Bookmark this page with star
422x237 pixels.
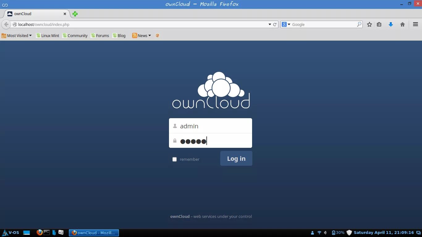369,24
